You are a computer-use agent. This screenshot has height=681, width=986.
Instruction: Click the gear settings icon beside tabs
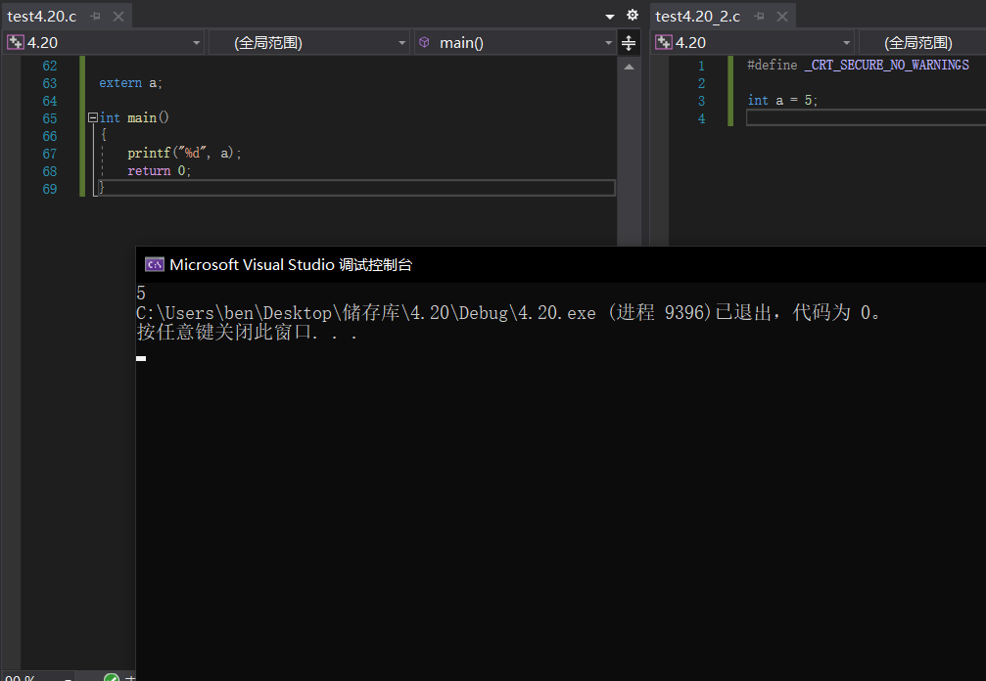click(633, 15)
